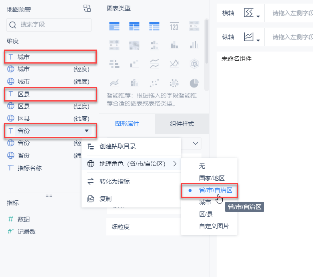Image resolution: width=313 pixels, height=277 pixels.
Task: Click the 搜索字段 search box
Action: coord(49,24)
